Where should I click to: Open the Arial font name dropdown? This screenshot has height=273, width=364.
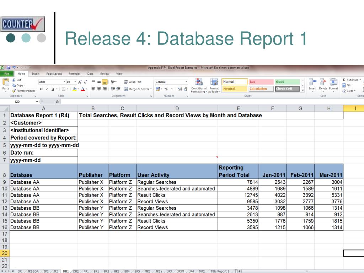[x=64, y=82]
